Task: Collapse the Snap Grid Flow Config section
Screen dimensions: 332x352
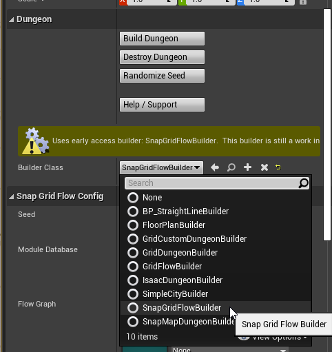Action: click(12, 197)
